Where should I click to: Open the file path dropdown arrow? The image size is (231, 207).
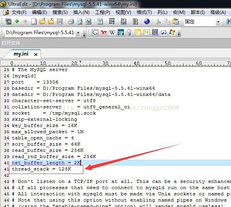click(78, 33)
